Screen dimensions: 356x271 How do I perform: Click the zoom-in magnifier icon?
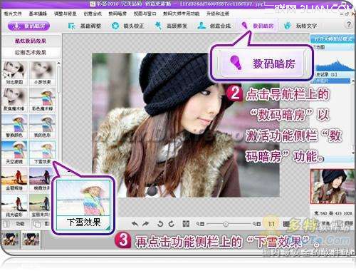(x=256, y=224)
